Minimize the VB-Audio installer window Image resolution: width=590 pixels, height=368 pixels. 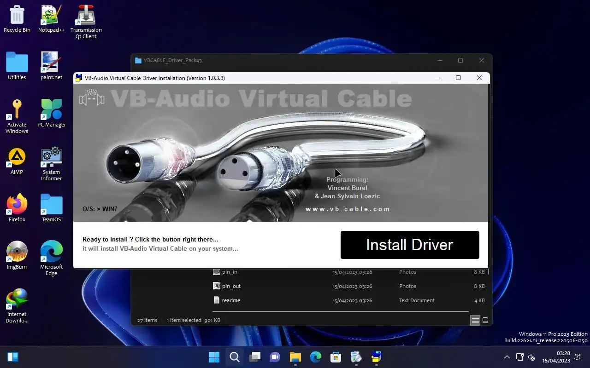(437, 78)
